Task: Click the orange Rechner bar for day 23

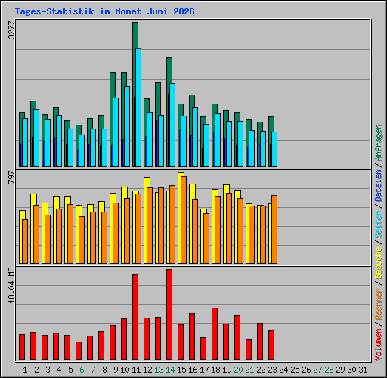Action: pyautogui.click(x=274, y=229)
